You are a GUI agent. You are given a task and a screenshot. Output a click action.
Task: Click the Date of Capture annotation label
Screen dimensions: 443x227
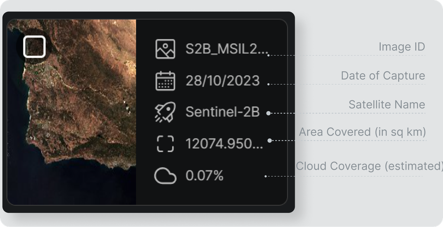click(383, 75)
